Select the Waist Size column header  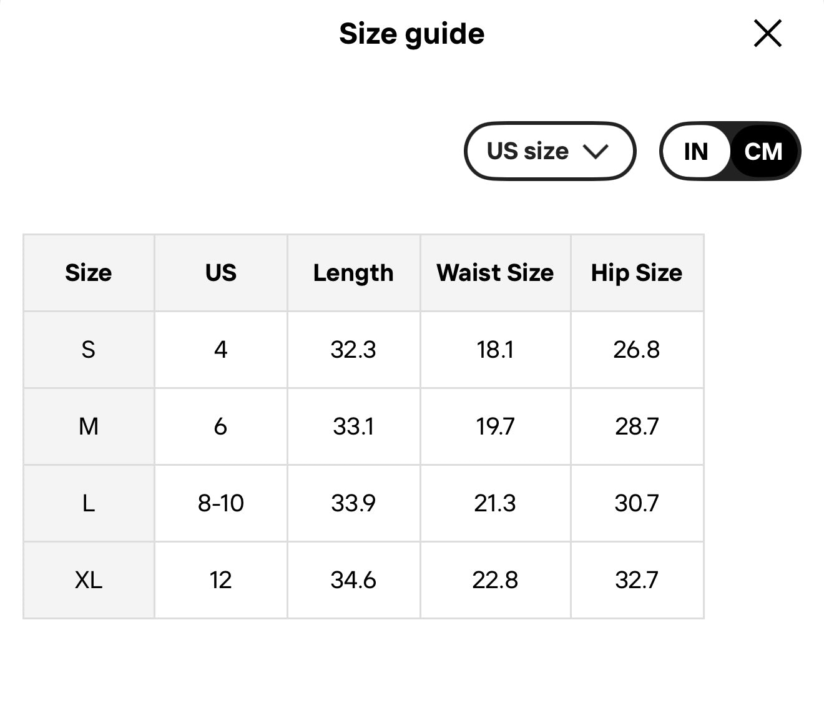click(495, 273)
